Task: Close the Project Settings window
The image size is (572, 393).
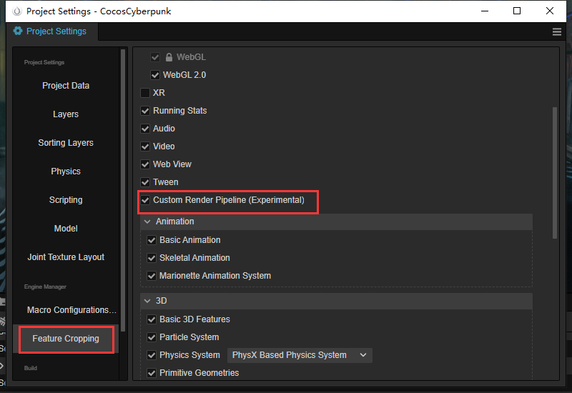Action: [550, 11]
